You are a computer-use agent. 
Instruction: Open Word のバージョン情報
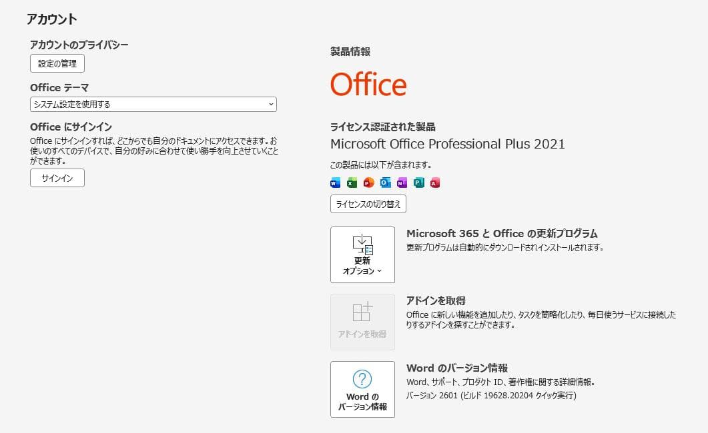(362, 389)
